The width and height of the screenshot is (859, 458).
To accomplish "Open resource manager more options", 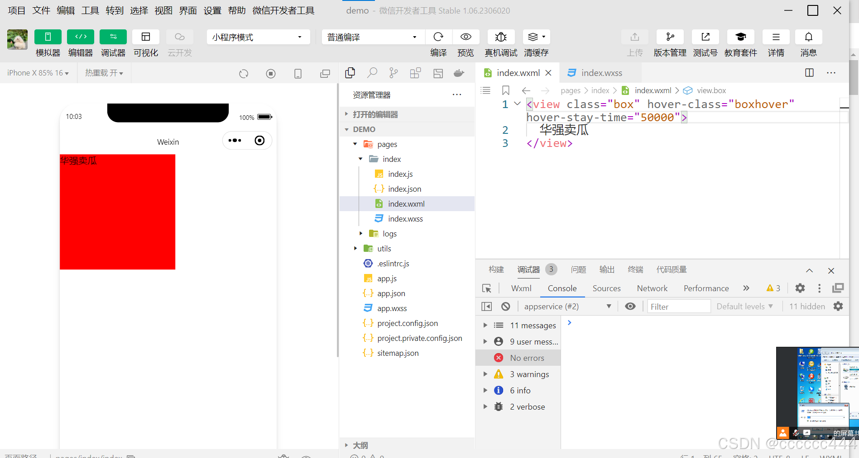I will pyautogui.click(x=457, y=94).
